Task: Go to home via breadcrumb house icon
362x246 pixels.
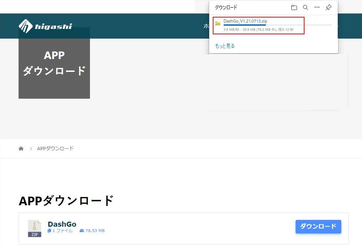Action: point(21,148)
